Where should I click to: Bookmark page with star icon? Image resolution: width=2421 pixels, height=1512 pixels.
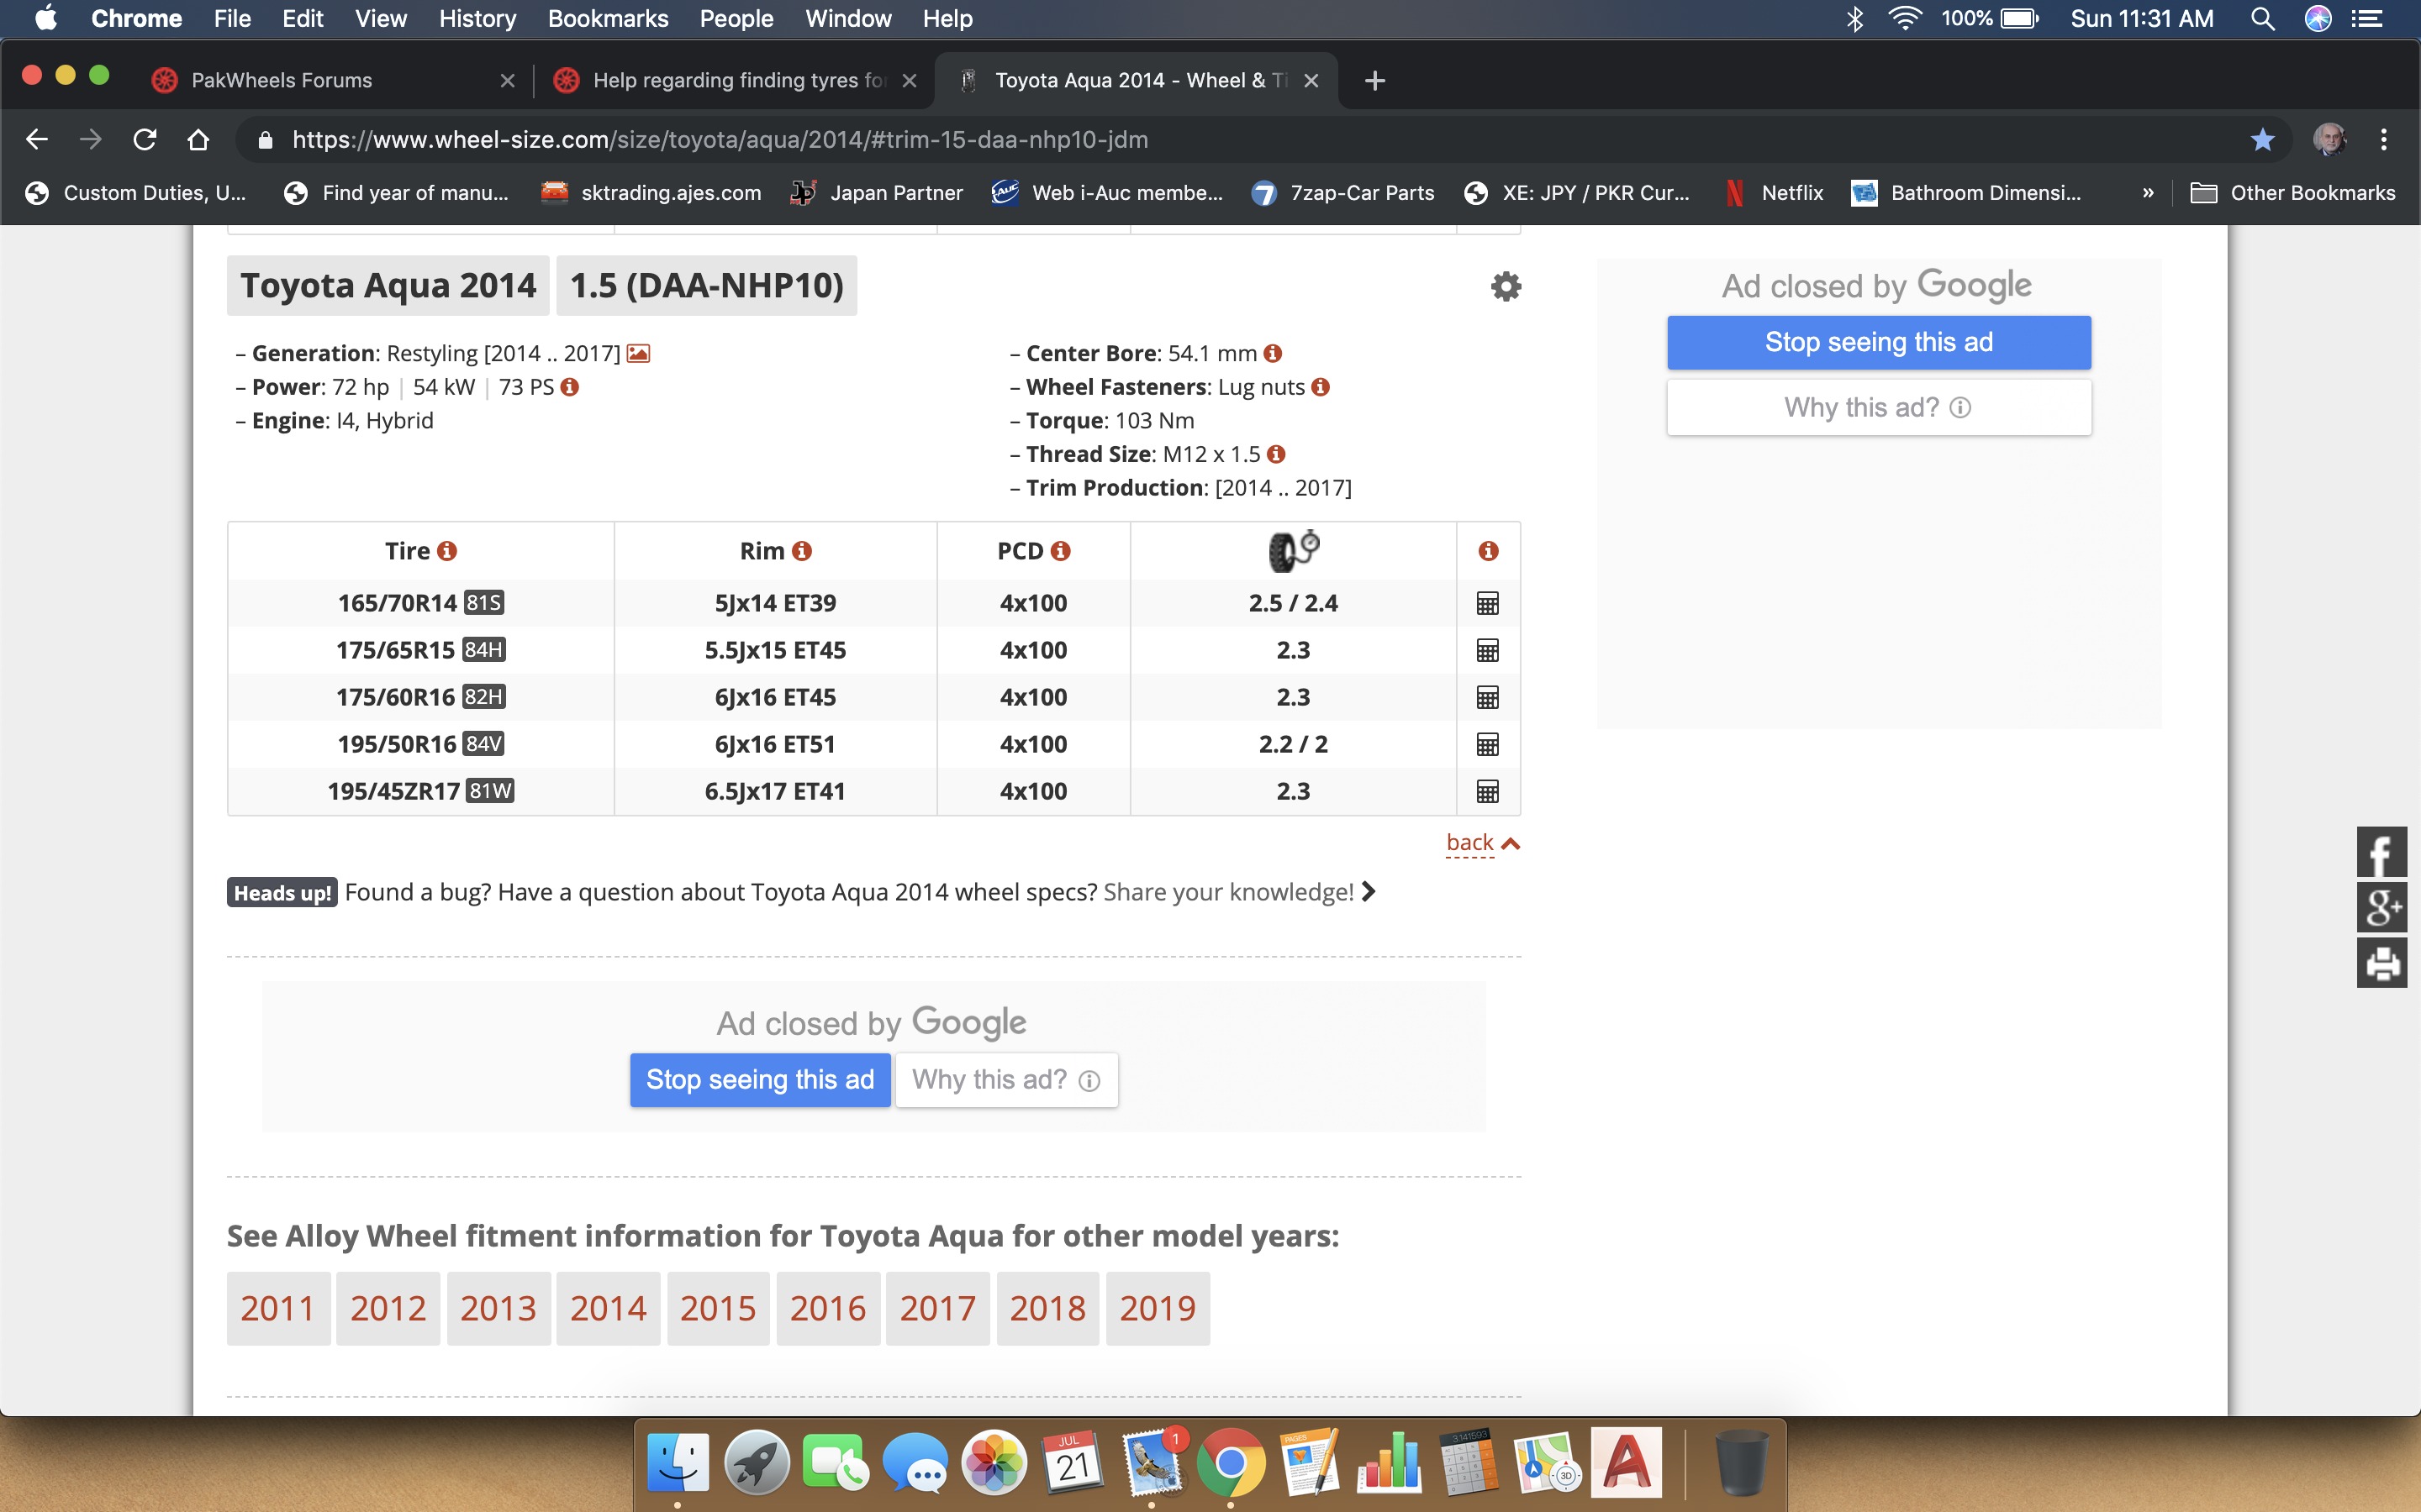pyautogui.click(x=2263, y=140)
